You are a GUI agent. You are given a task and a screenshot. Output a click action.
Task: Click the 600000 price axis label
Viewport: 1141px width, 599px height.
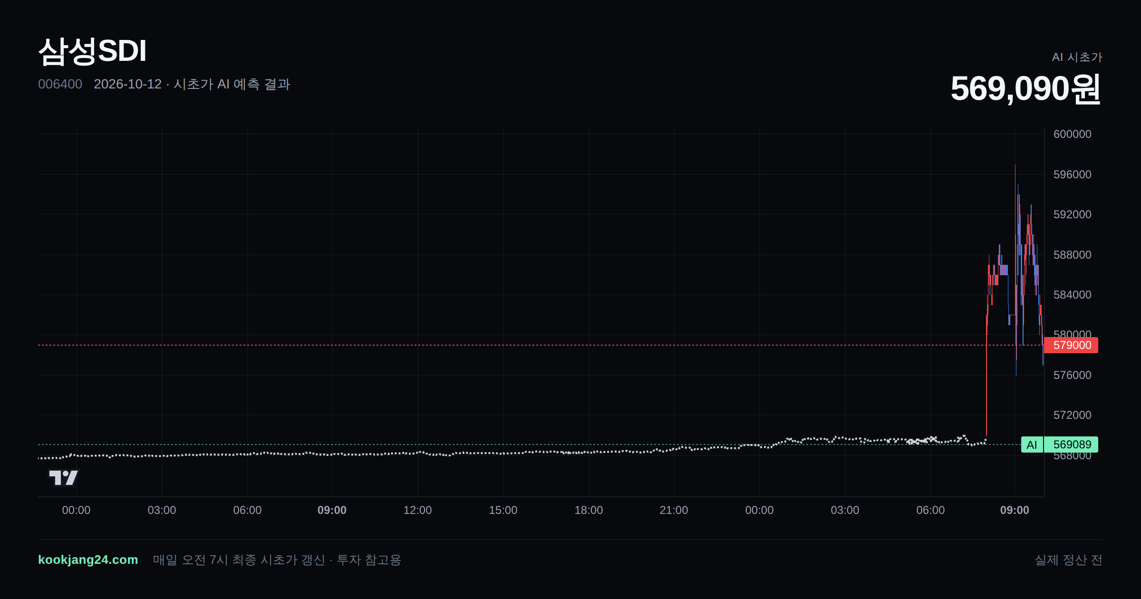1072,134
